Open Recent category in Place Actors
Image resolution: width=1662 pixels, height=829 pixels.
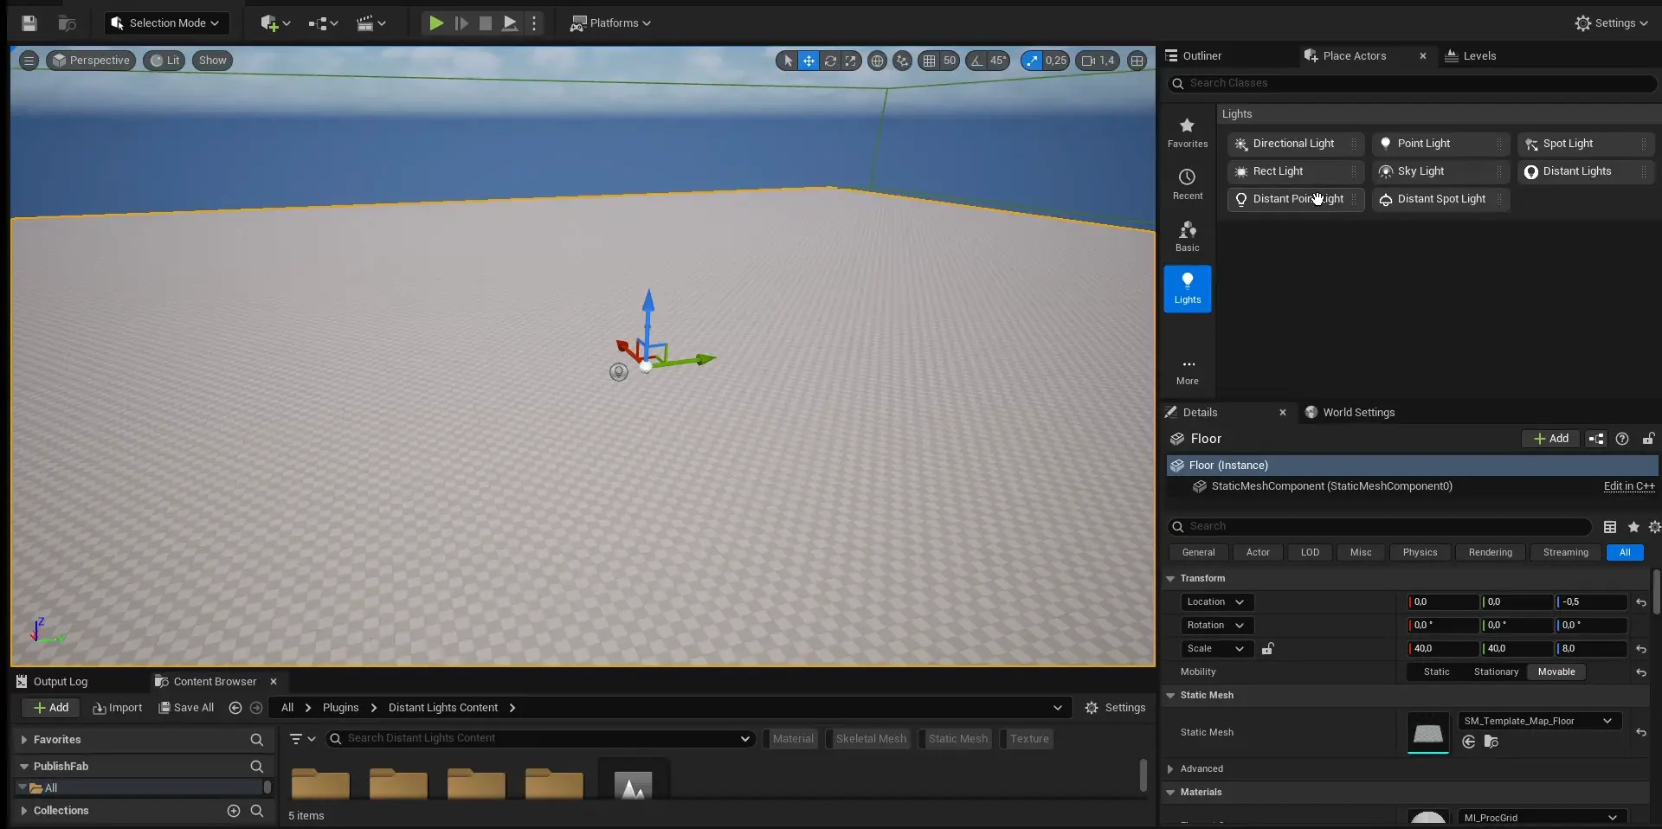pos(1188,184)
